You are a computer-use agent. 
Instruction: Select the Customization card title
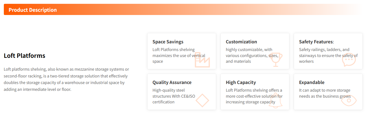[241, 42]
